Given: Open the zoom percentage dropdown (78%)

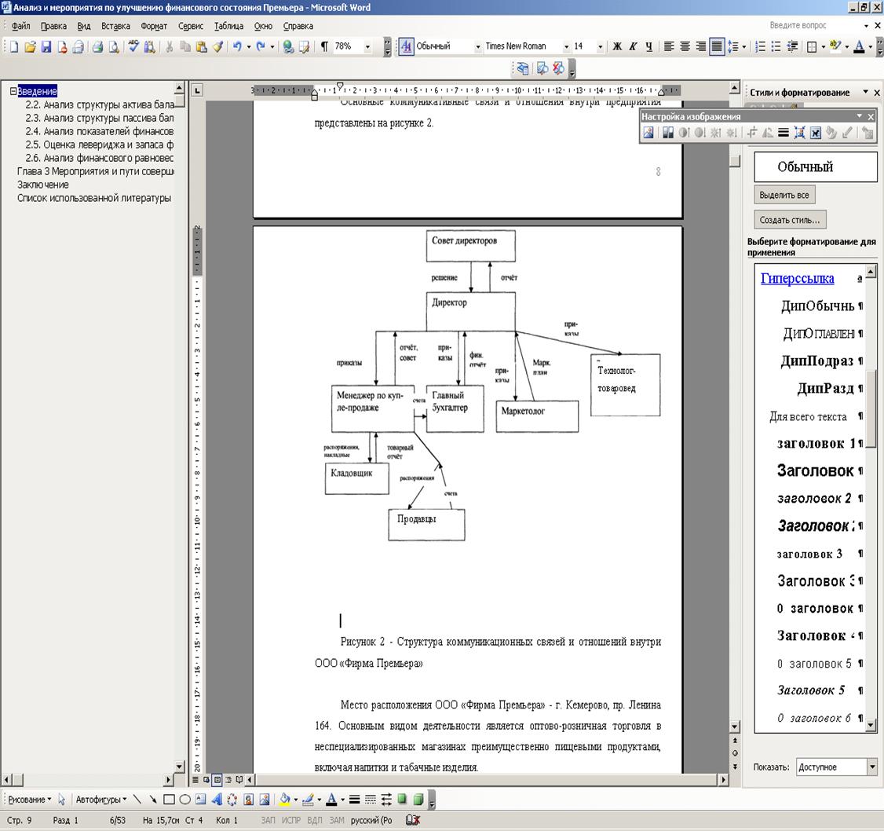Looking at the screenshot, I should click(x=367, y=47).
